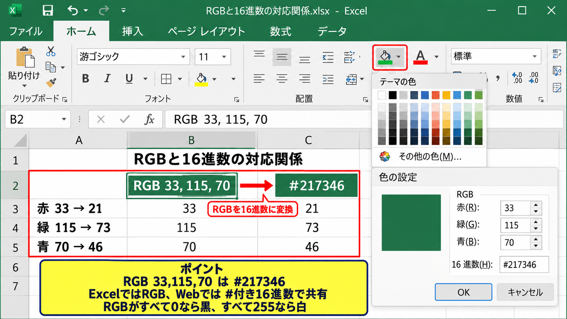Open the font size 11 dropdown

pos(224,57)
